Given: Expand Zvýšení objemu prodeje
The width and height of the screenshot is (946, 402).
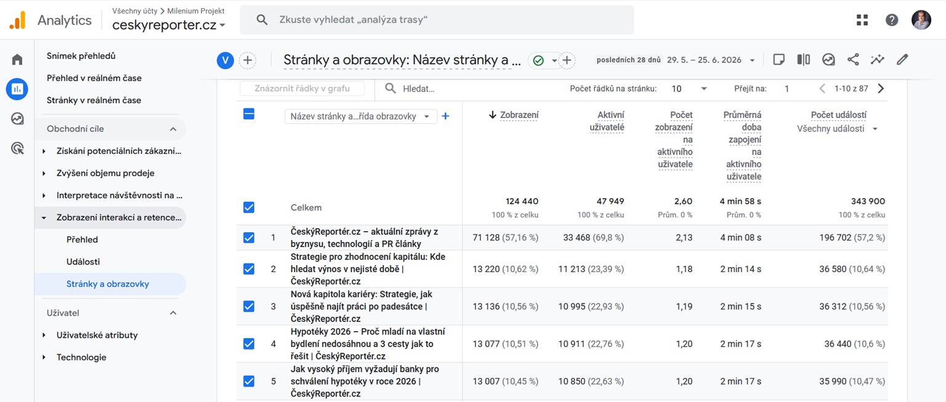Looking at the screenshot, I should click(x=44, y=173).
